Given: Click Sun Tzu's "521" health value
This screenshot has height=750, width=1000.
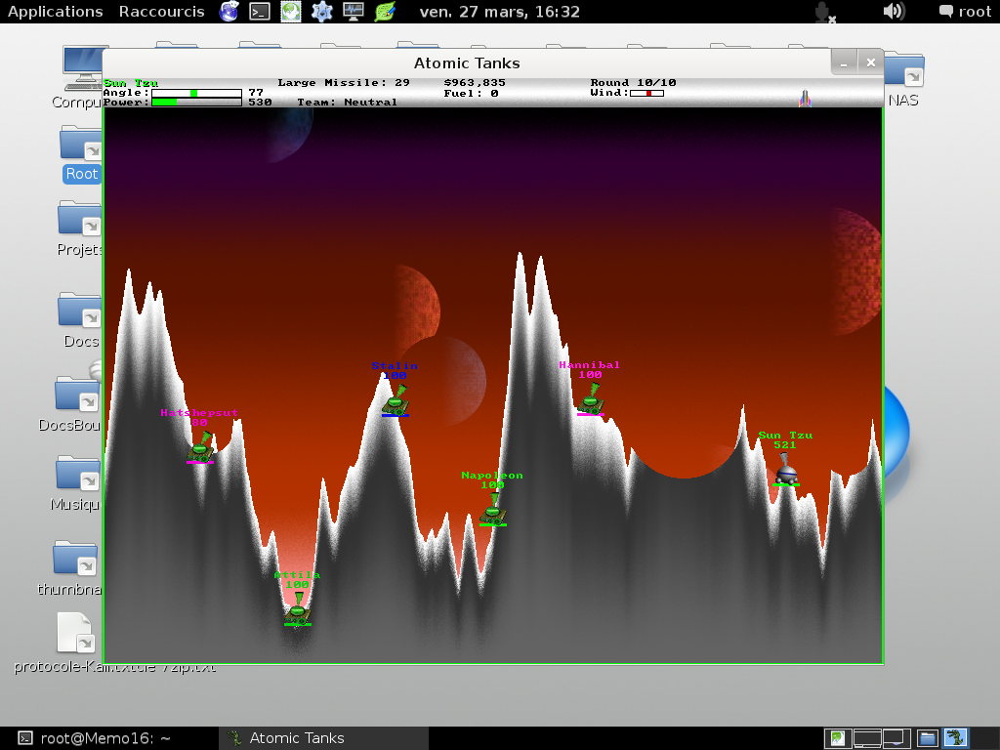Looking at the screenshot, I should click(785, 445).
